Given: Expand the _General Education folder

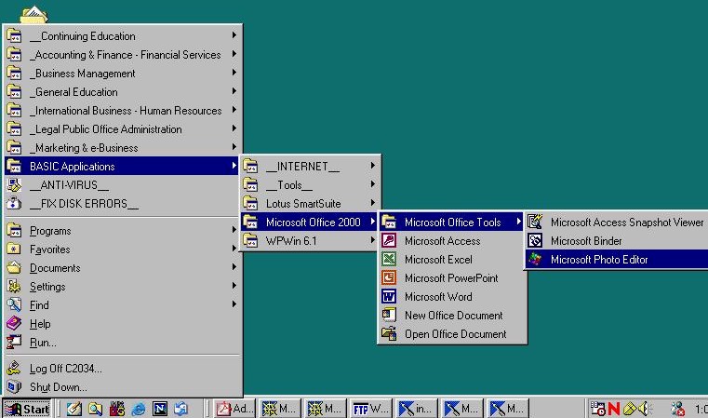Looking at the screenshot, I should click(x=122, y=92).
